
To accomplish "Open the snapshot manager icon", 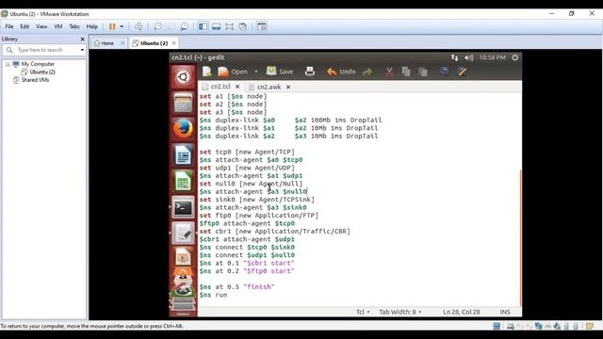I will 185,26.
